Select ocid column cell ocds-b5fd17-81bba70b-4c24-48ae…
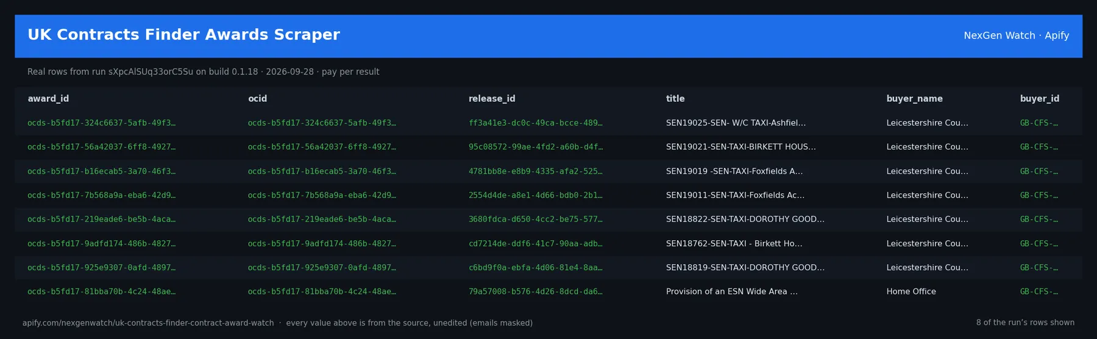Screen dimensions: 1097x339 322,291
